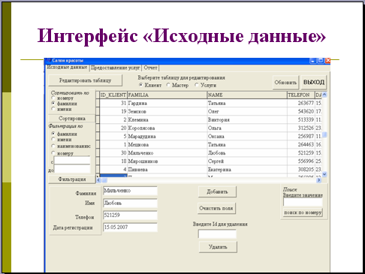Click the TELEFON column header

pos(301,95)
